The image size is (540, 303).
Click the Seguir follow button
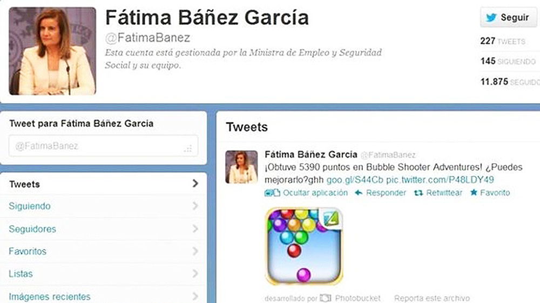[x=509, y=17]
